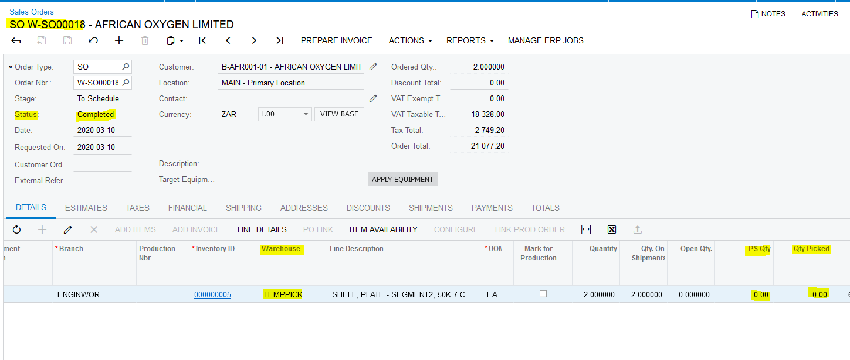This screenshot has width=850, height=360.
Task: Add a new sales order record
Action: (x=119, y=40)
